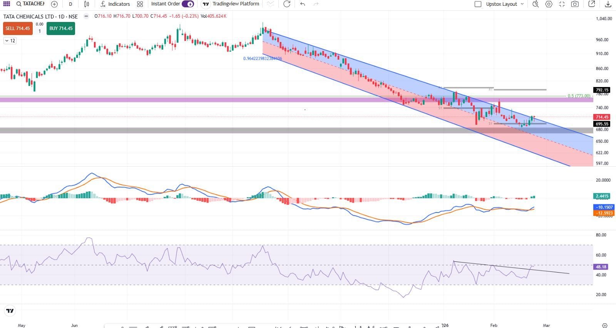Click the 622.00 price axis label
This screenshot has height=328, width=616.
(602, 153)
